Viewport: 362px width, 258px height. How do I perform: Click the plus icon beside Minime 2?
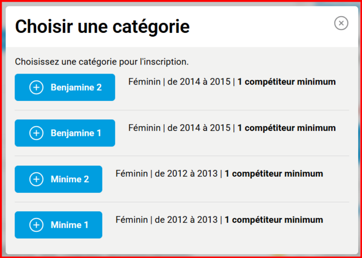[36, 179]
